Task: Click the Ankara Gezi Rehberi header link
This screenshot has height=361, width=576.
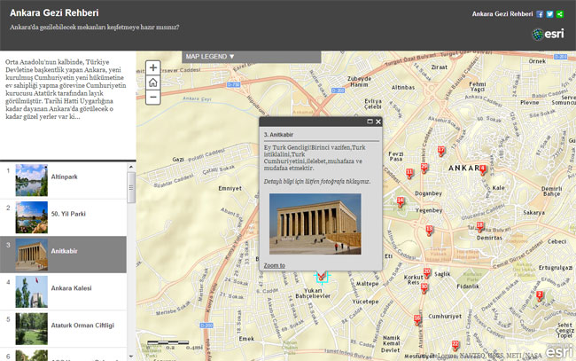Action: (502, 14)
